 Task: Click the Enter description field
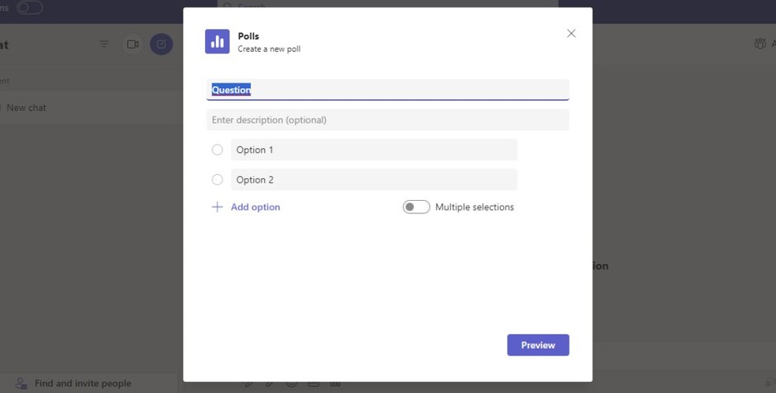387,120
